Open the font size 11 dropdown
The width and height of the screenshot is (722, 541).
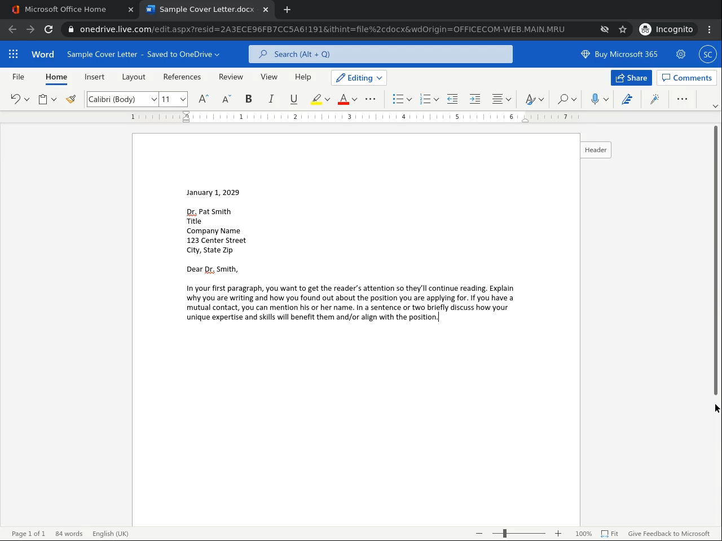183,99
